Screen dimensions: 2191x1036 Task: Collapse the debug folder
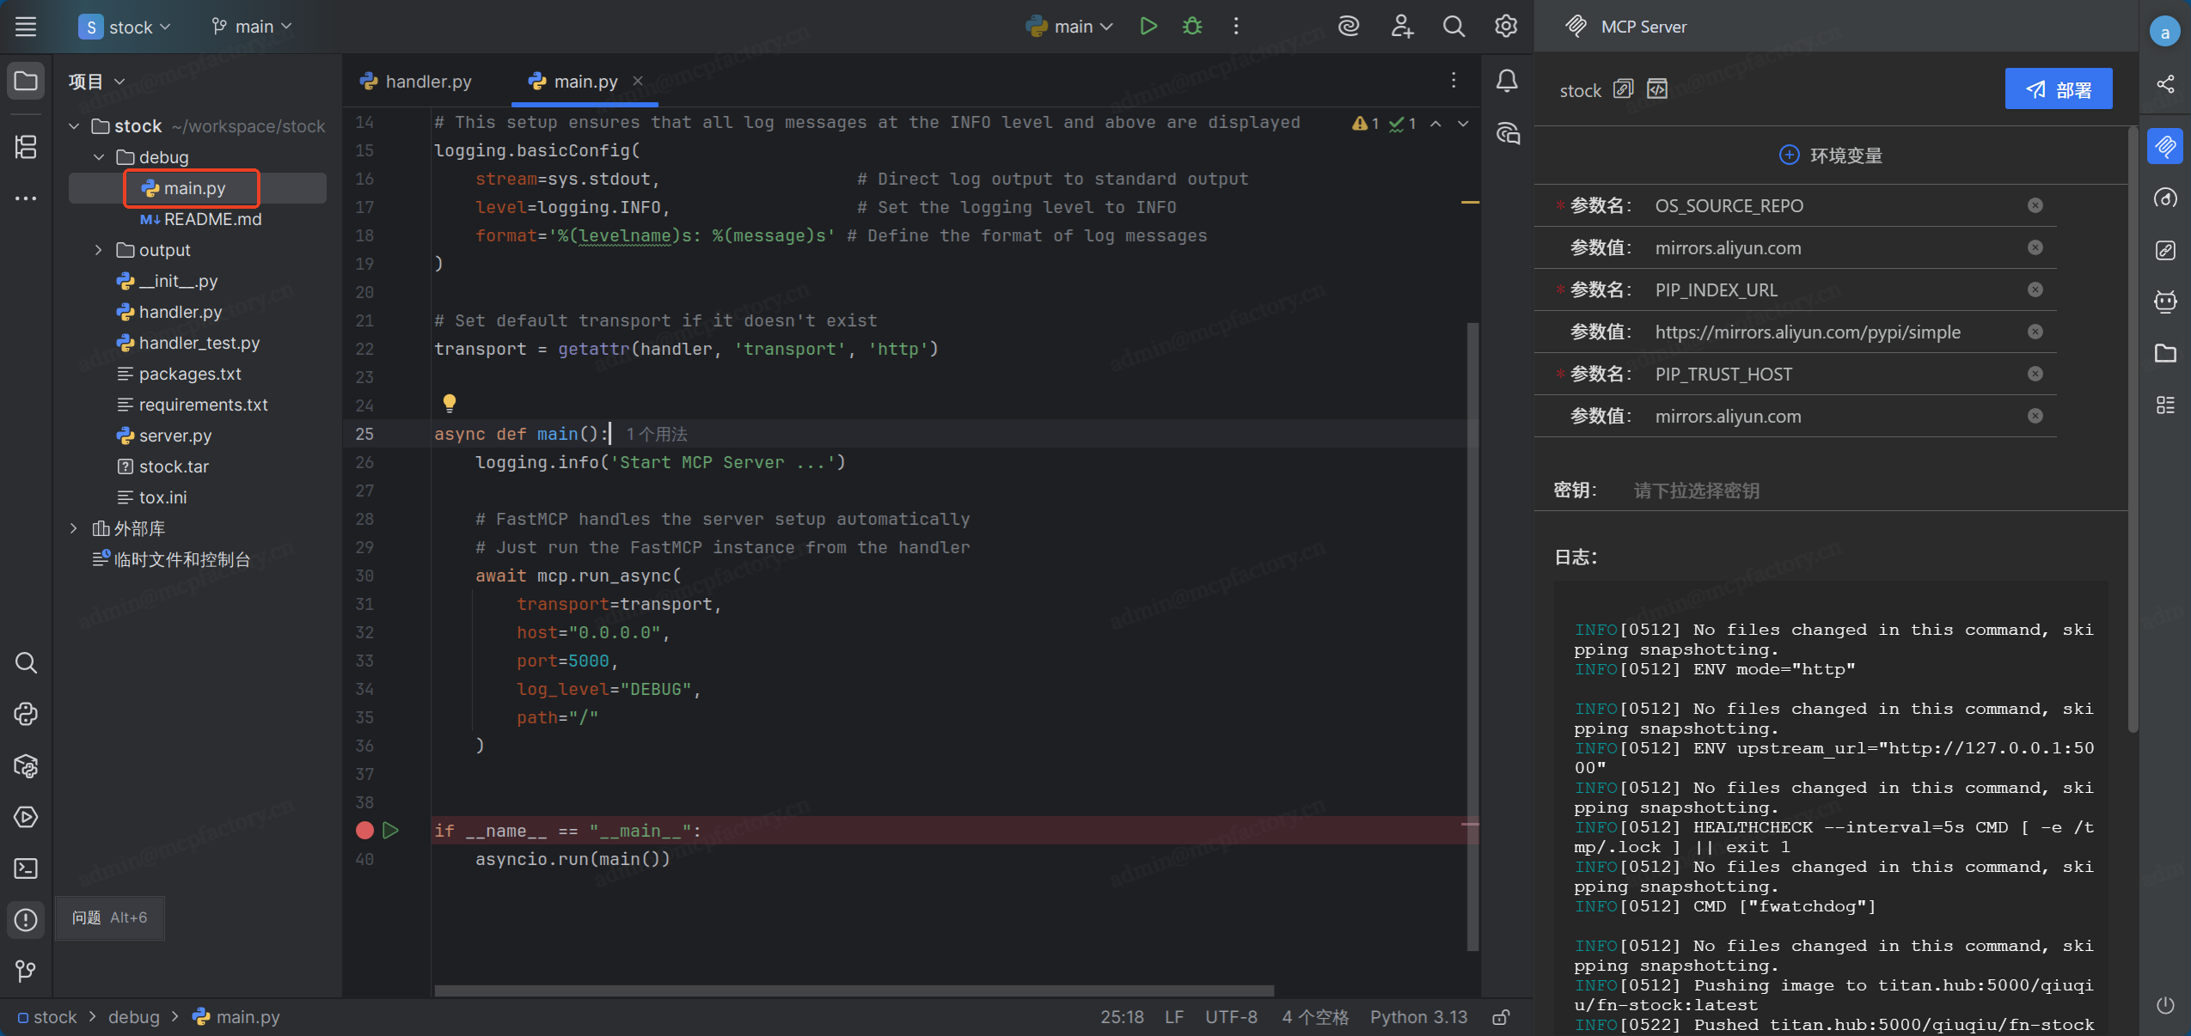(x=99, y=157)
